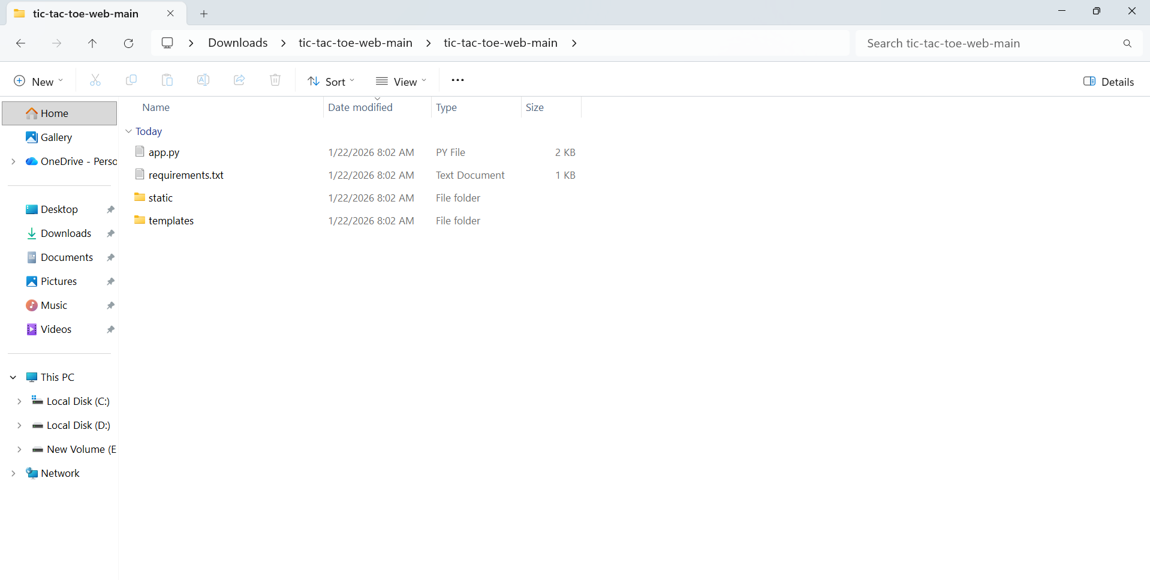The height and width of the screenshot is (580, 1150).
Task: Click the Delete trash can icon
Action: (275, 80)
